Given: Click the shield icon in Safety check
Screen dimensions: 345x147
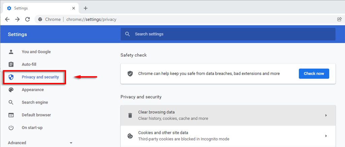Looking at the screenshot, I should point(130,73).
